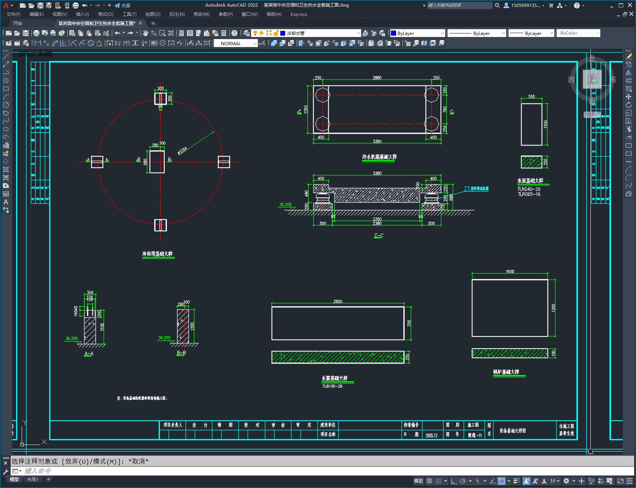The width and height of the screenshot is (636, 488).
Task: Toggle the layer lock padlock icon
Action: [276, 33]
